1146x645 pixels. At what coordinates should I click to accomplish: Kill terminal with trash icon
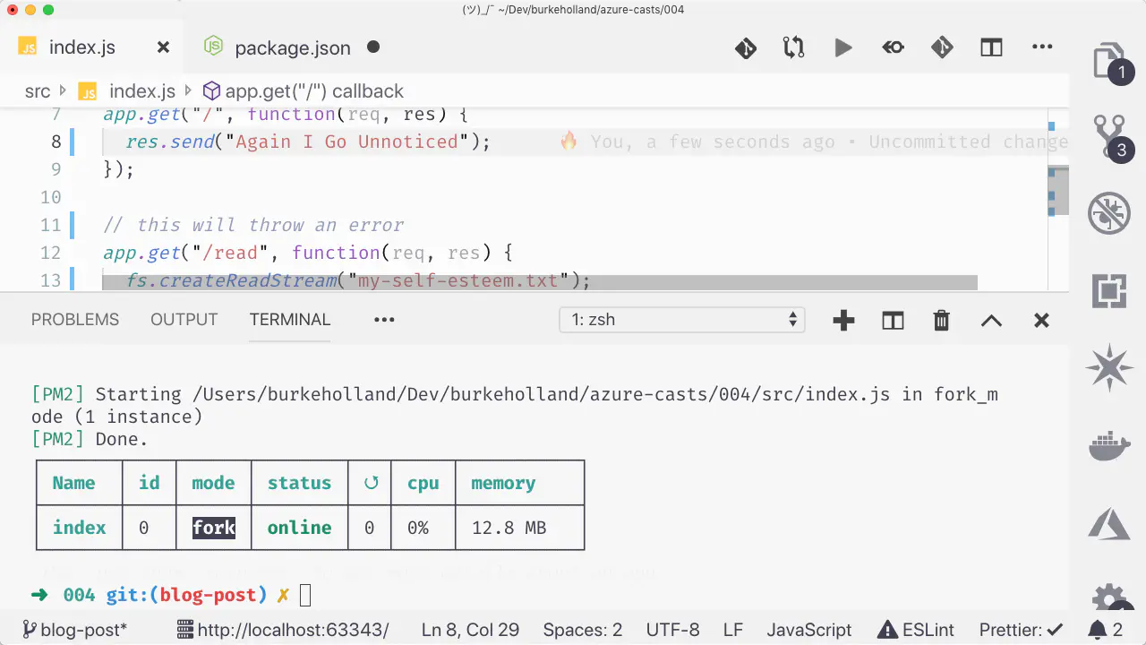tap(941, 320)
